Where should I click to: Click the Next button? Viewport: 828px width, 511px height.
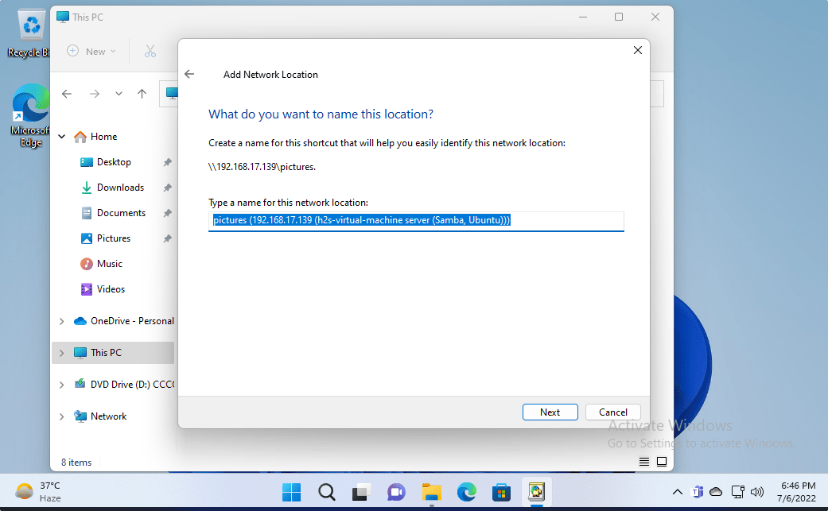(x=550, y=412)
